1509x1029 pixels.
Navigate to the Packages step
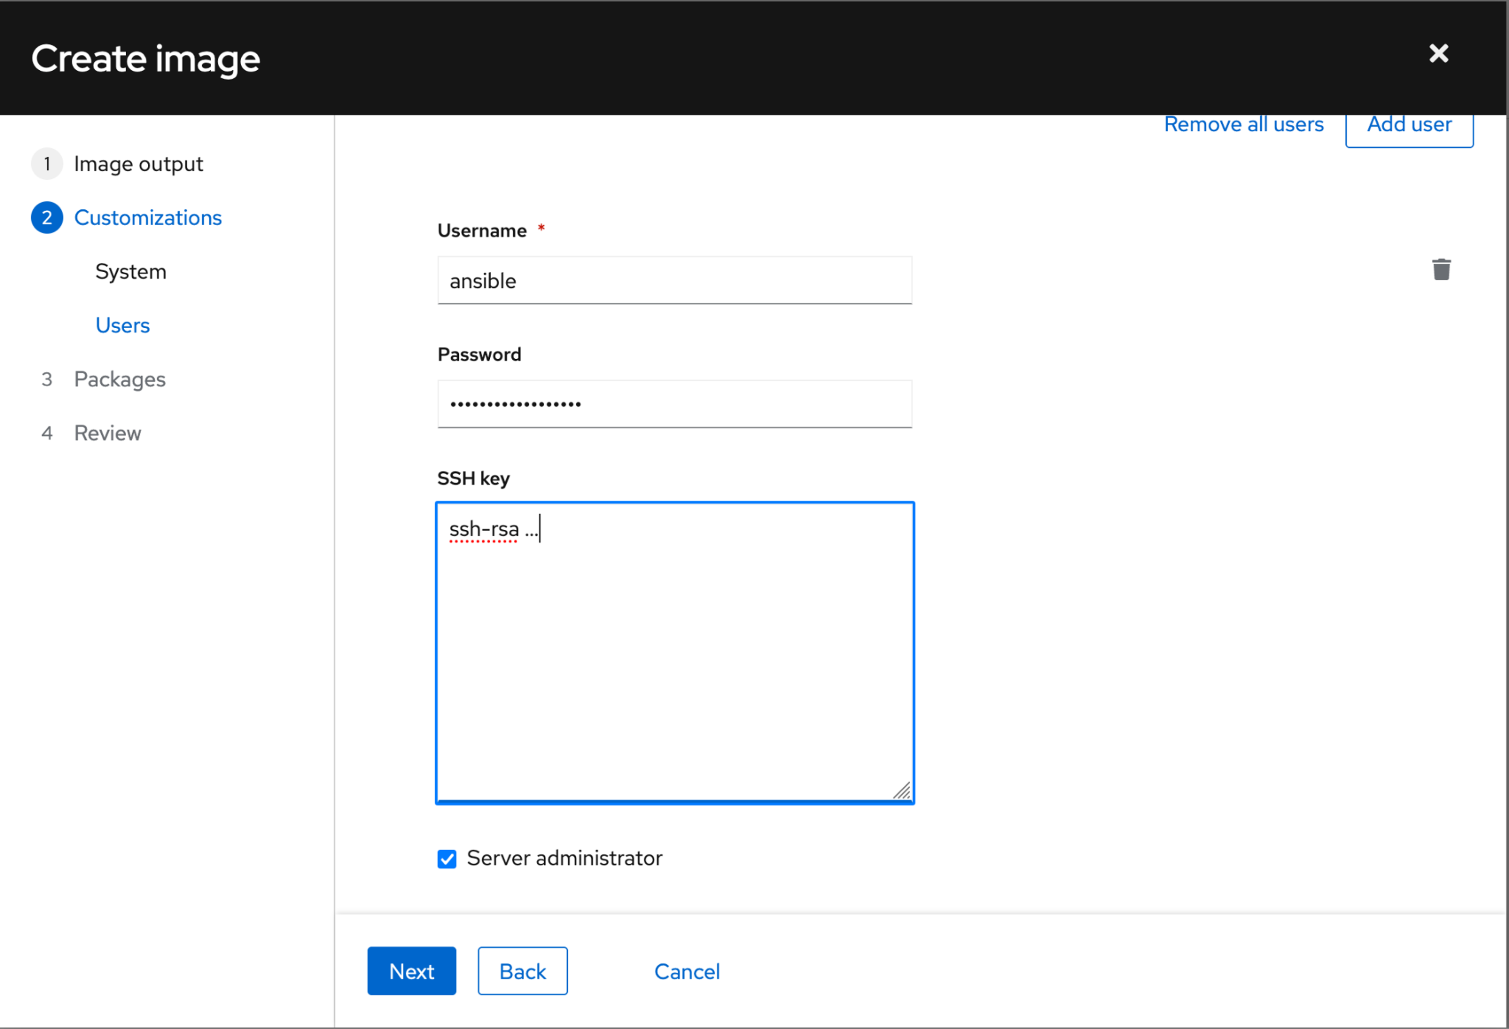point(119,379)
